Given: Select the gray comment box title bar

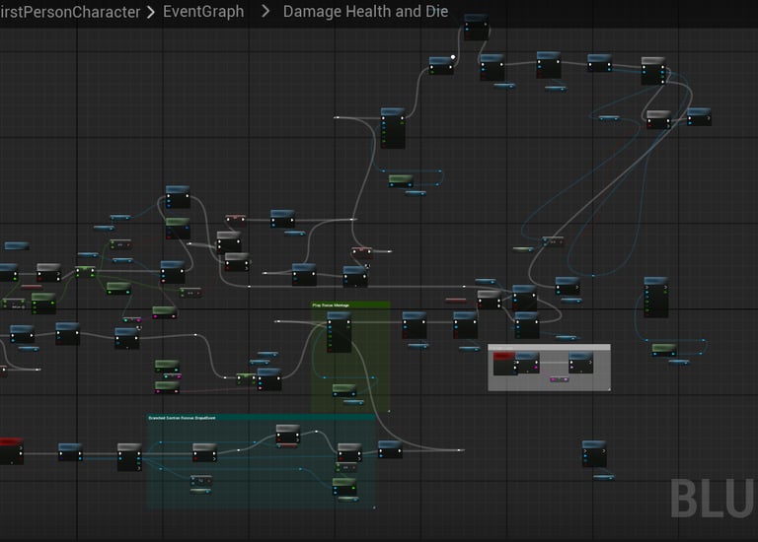Looking at the screenshot, I should (549, 348).
